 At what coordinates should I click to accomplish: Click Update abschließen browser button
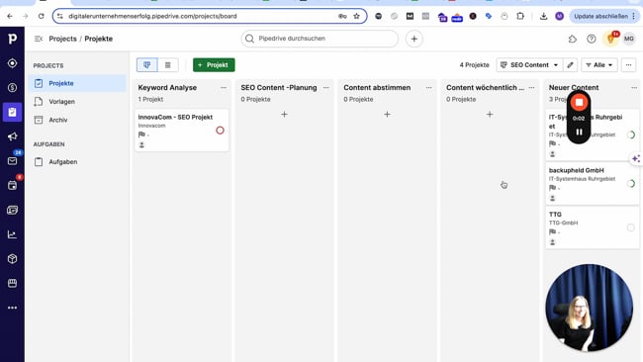(x=604, y=16)
